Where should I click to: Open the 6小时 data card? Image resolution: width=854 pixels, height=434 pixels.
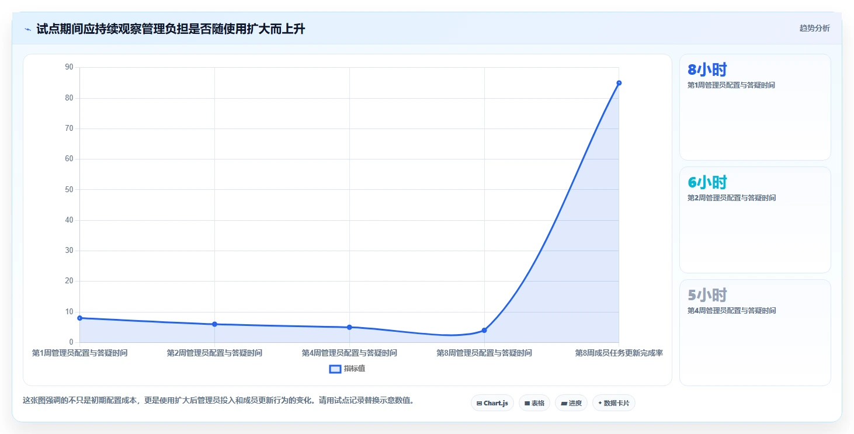click(x=755, y=220)
